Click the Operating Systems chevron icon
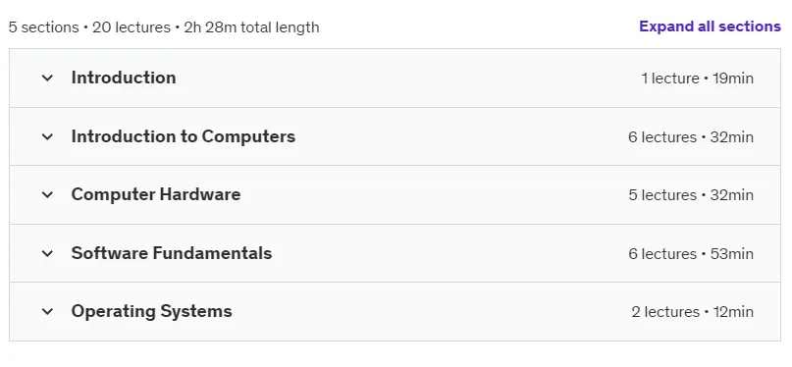 point(47,311)
